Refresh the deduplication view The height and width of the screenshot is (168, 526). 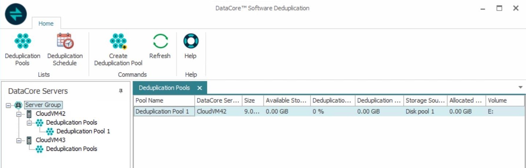coord(160,41)
